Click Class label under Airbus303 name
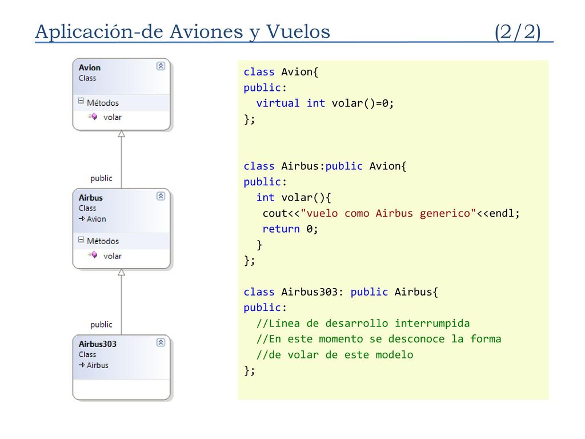This screenshot has height=439, width=585. [87, 354]
